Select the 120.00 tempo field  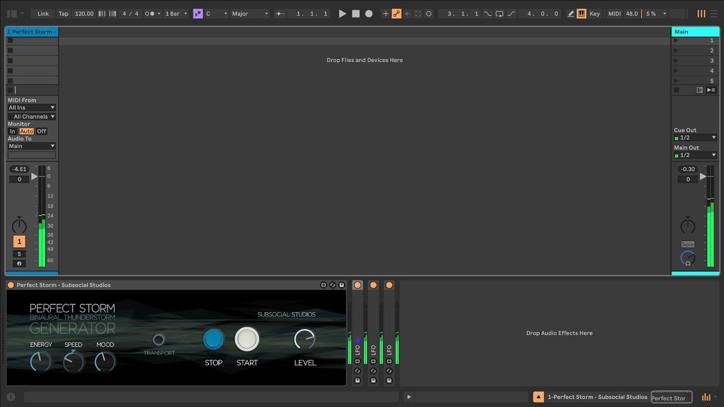coord(84,14)
